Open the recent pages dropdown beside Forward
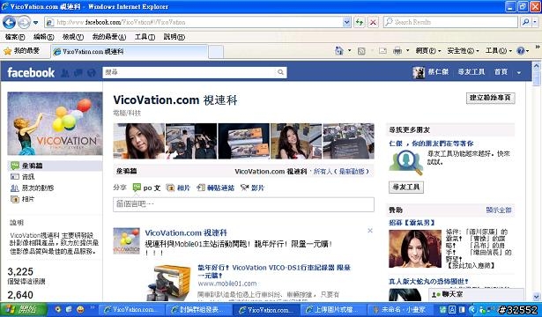This screenshot has height=317, width=542. 35,23
